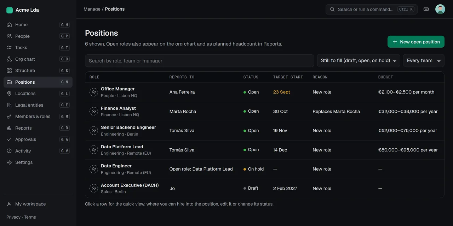The image size is (453, 226).
Task: Click the Data Engineer row position icon
Action: click(94, 169)
